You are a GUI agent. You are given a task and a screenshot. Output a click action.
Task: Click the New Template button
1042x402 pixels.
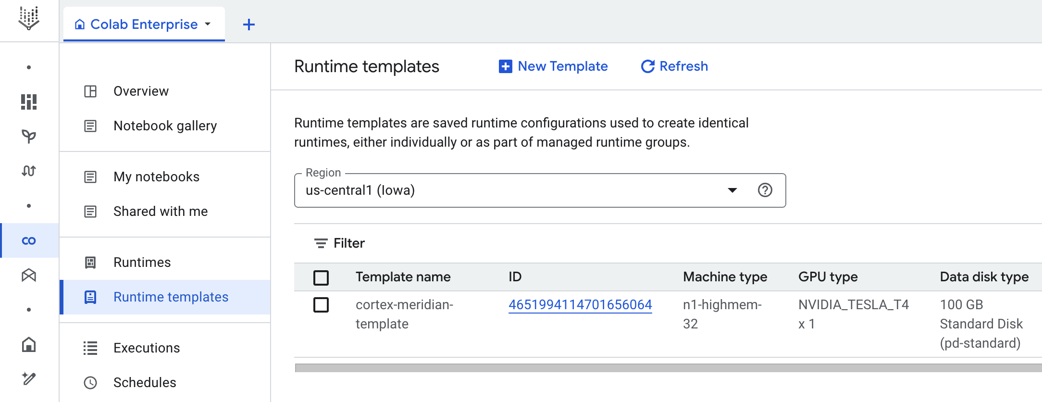(553, 66)
